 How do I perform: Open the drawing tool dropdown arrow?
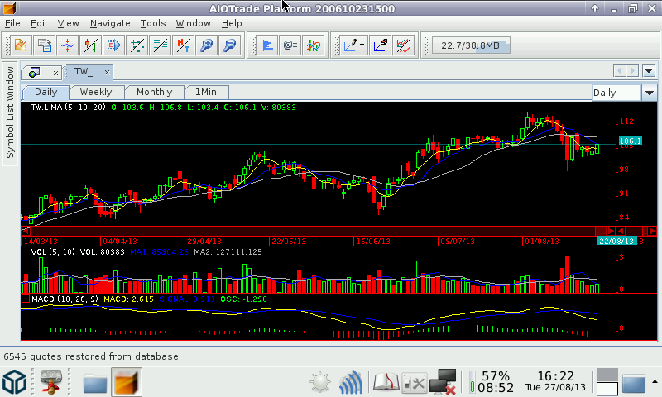362,45
